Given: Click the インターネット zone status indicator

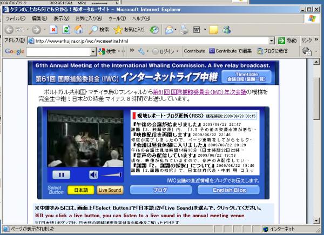Looking at the screenshot, I should 279,229.
